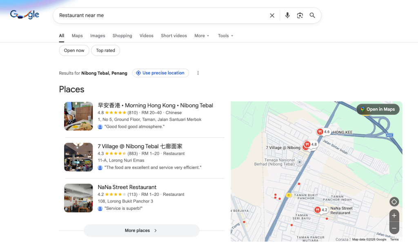This screenshot has width=418, height=247.
Task: Open the three-dot location options menu
Action: click(x=198, y=73)
